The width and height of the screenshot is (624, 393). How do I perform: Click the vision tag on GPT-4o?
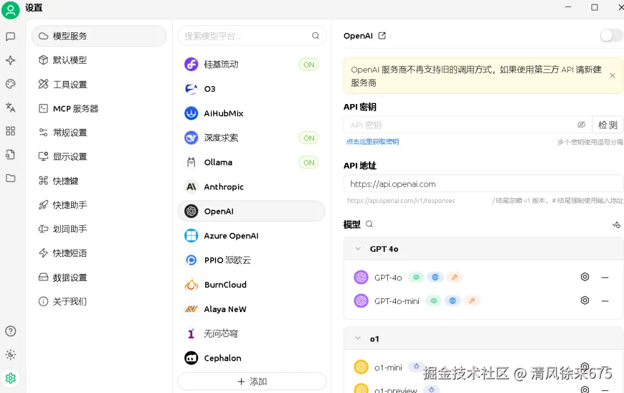[x=416, y=277]
